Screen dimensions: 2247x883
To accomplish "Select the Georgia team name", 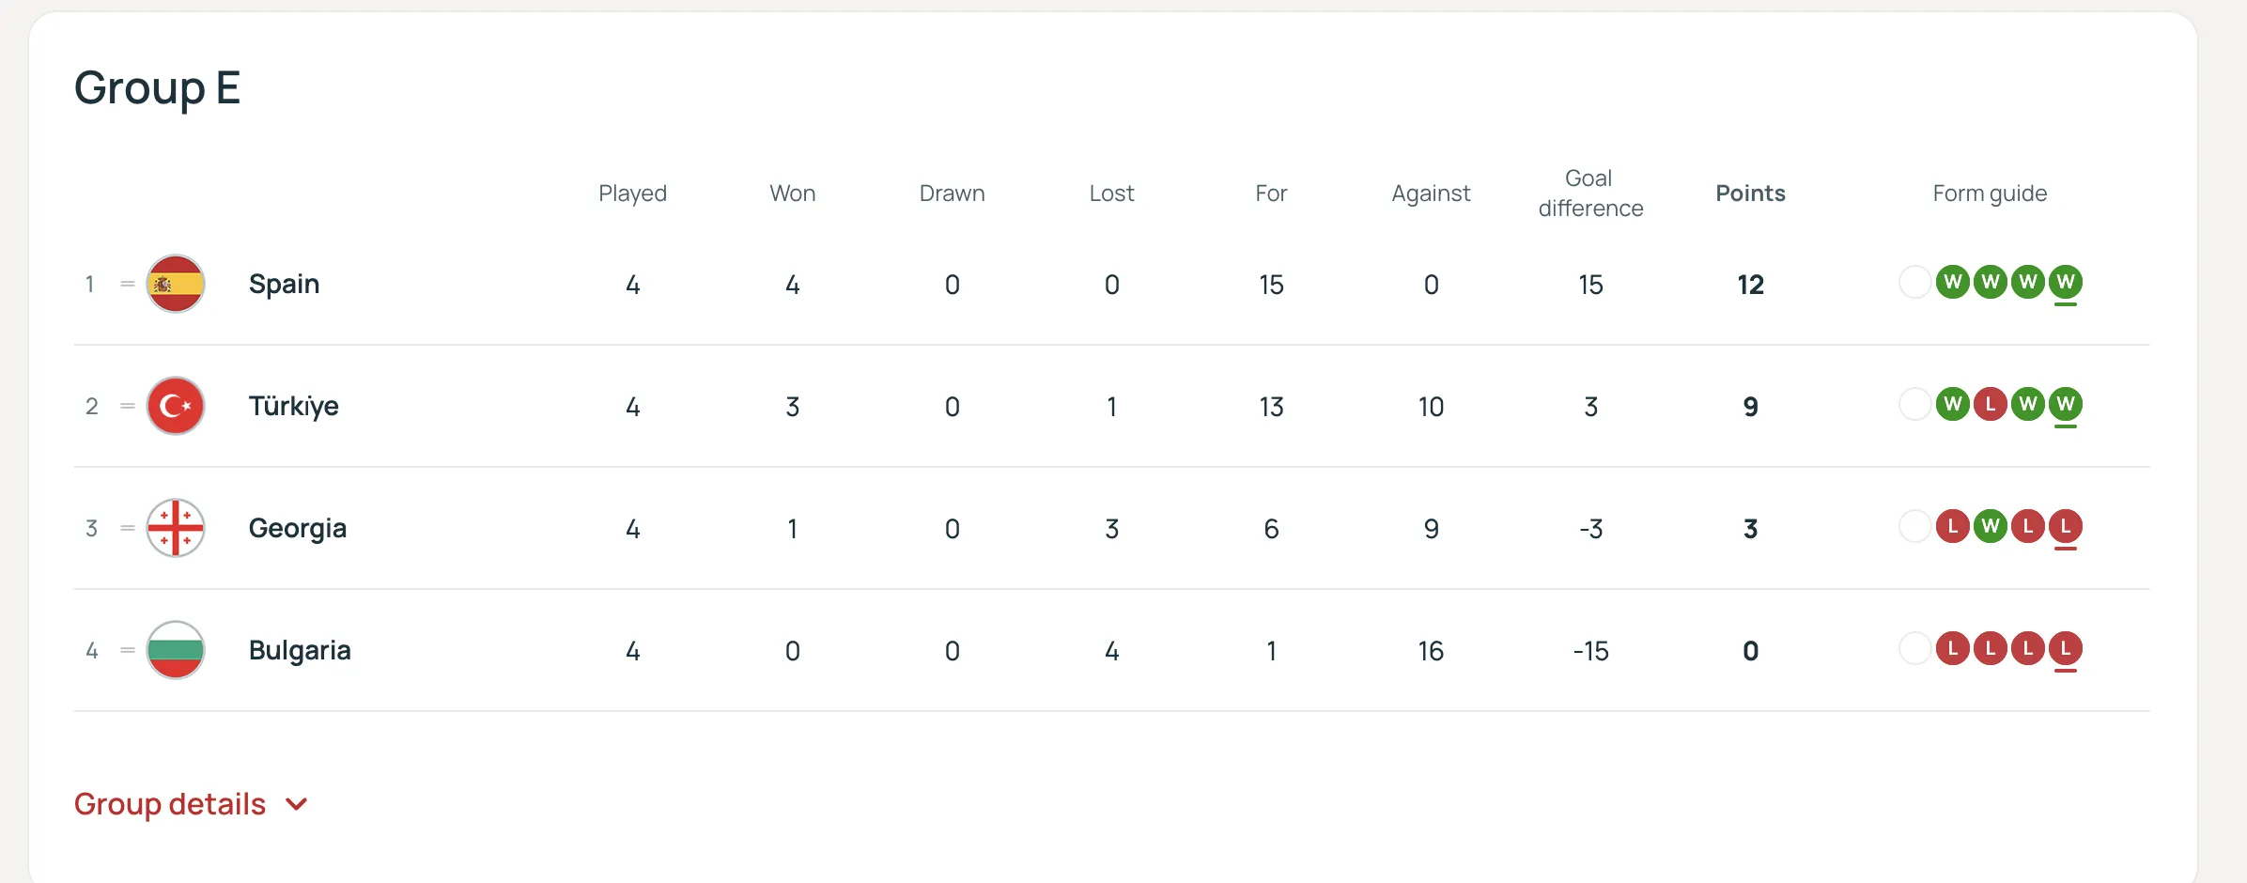I will pyautogui.click(x=297, y=528).
